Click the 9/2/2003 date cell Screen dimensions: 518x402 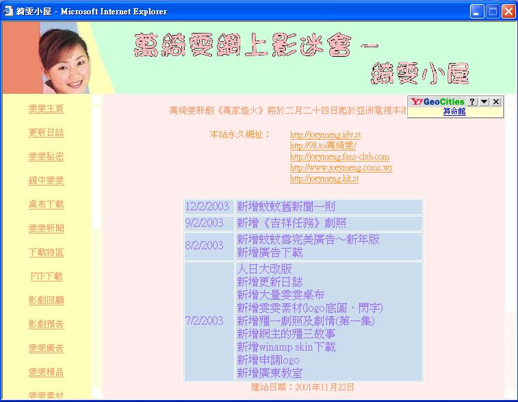209,223
